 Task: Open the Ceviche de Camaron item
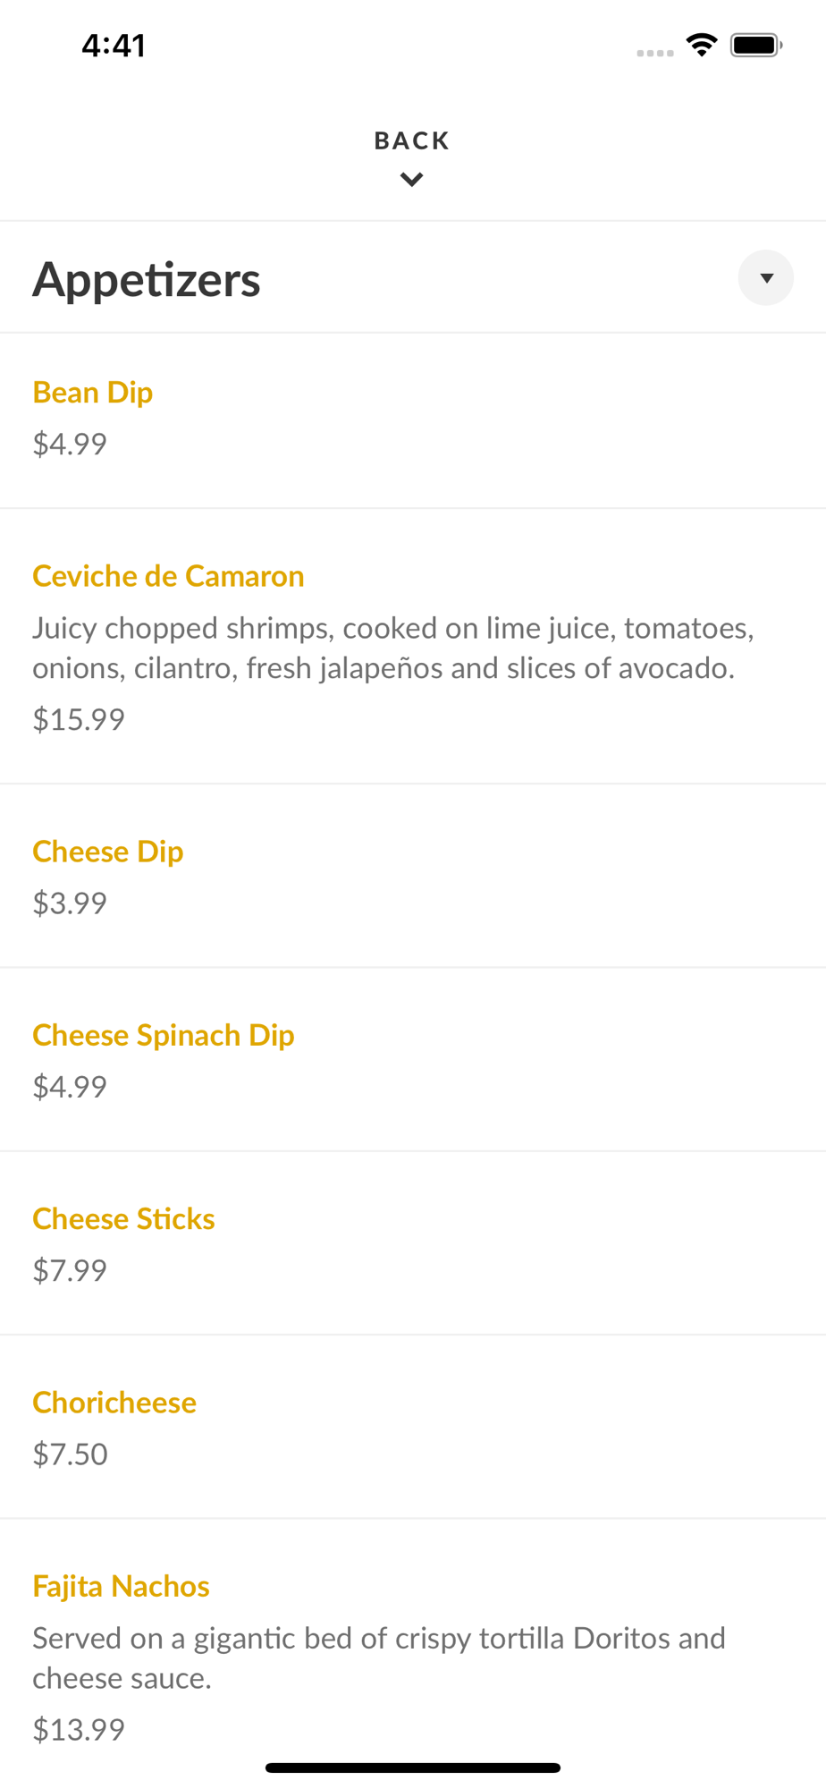click(x=168, y=576)
